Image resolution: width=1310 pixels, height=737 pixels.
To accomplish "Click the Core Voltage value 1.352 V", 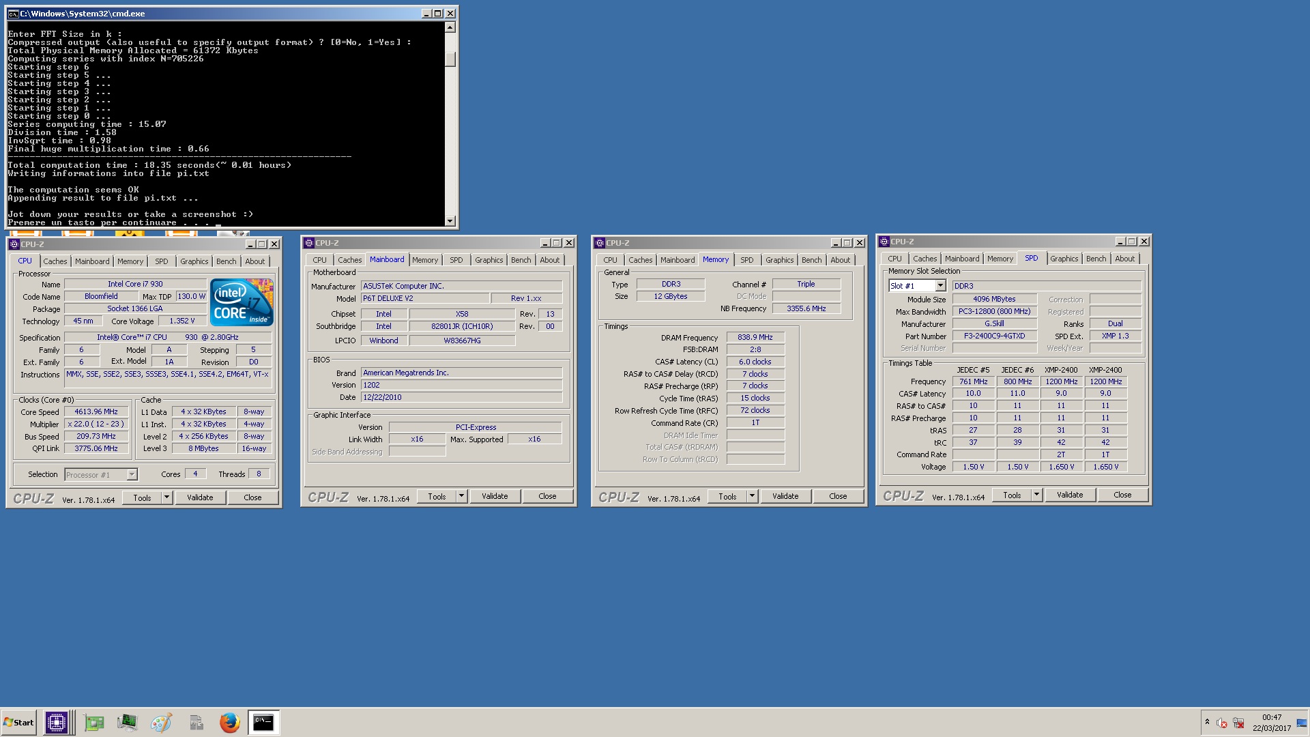I will click(x=182, y=321).
